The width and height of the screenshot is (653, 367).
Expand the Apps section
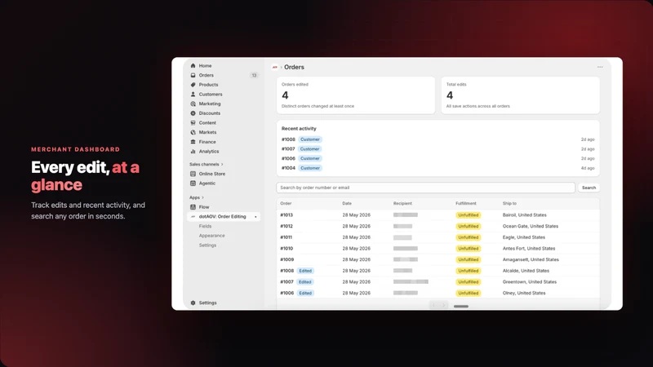(197, 197)
